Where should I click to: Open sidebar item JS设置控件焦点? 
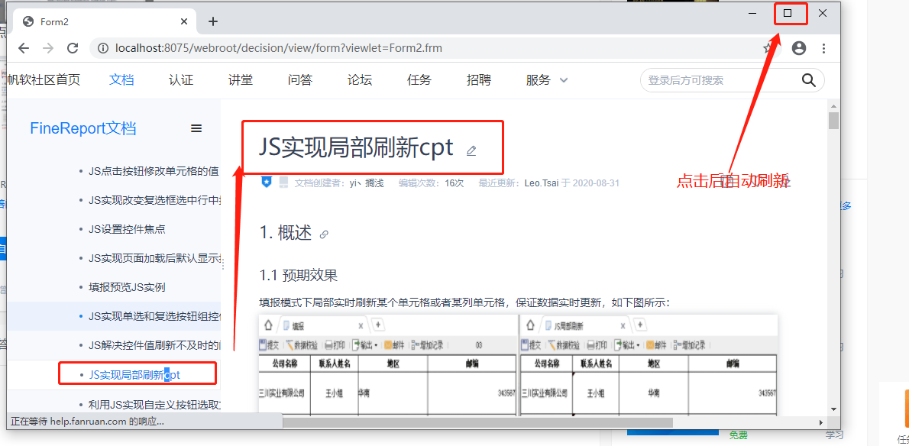(x=127, y=229)
